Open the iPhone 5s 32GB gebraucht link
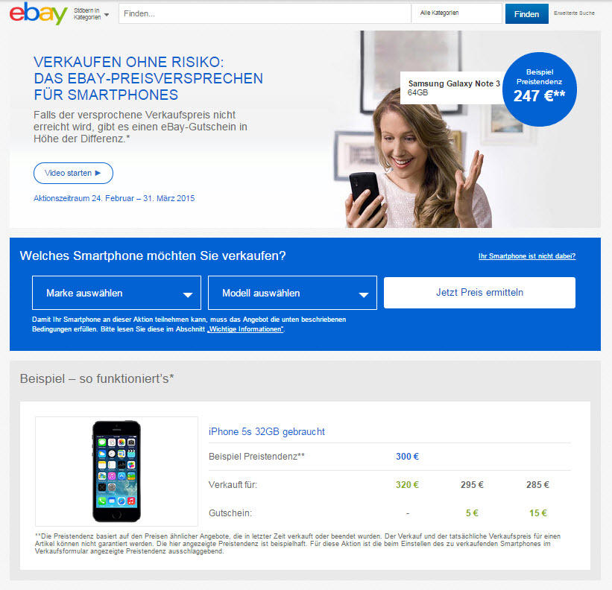612x590 pixels. [267, 431]
